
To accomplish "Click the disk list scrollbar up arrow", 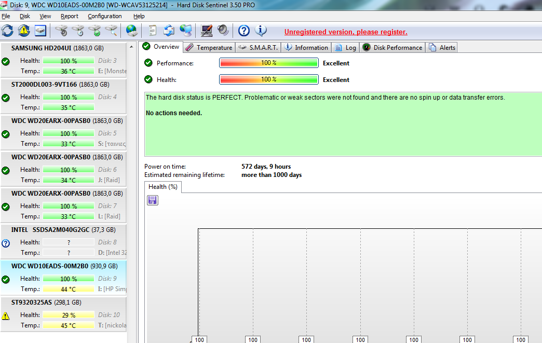I will click(131, 47).
